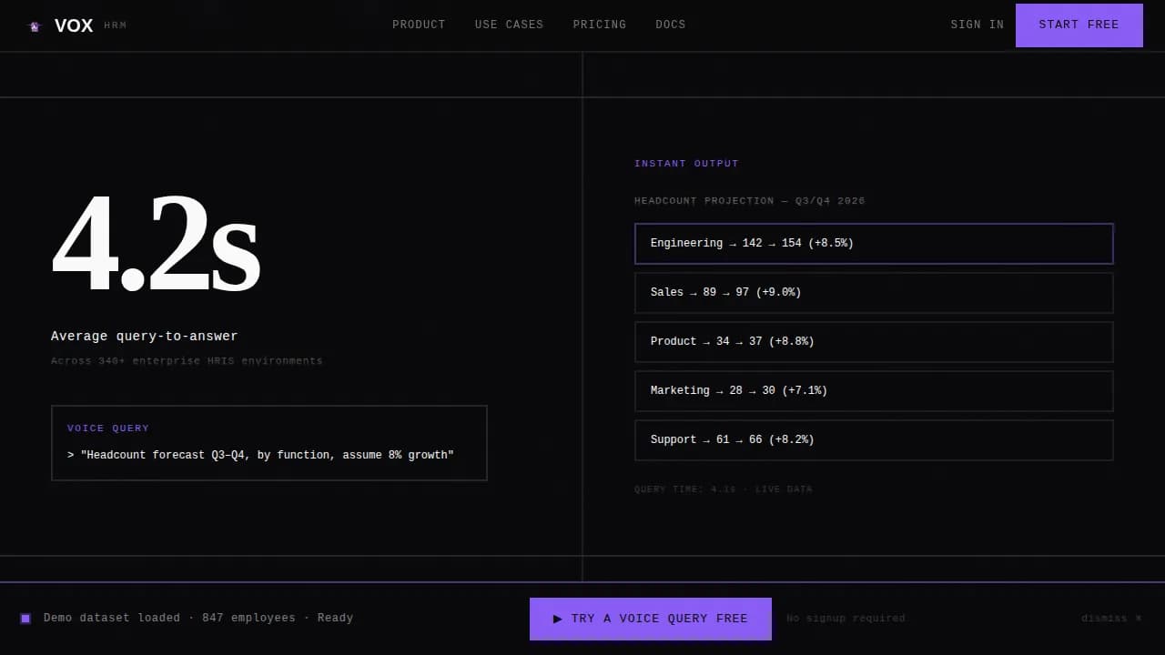Image resolution: width=1165 pixels, height=655 pixels.
Task: Click the HRM label beside logo
Action: coord(116,25)
